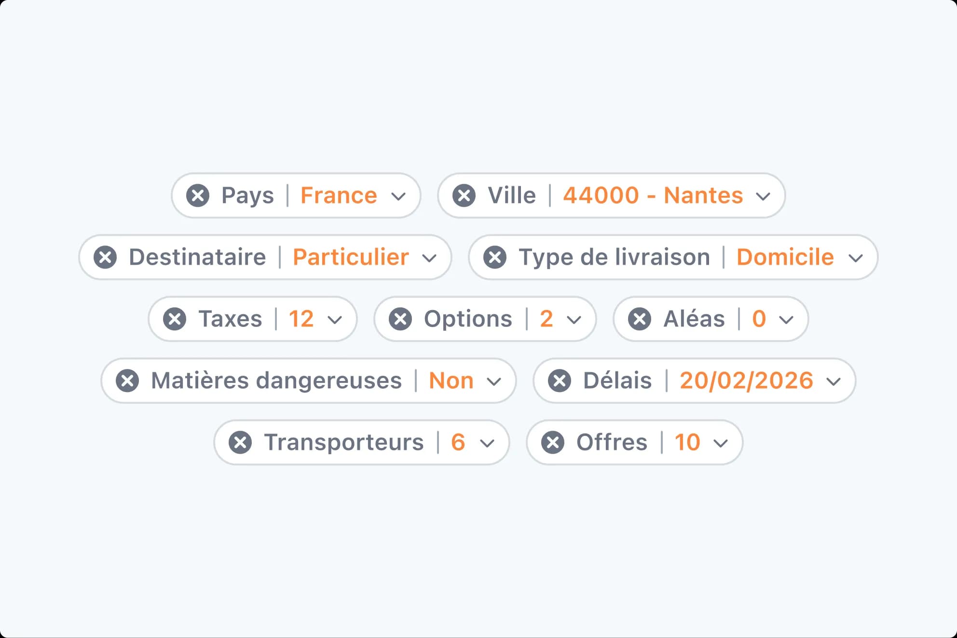The height and width of the screenshot is (638, 957).
Task: Click the Non value on Matières dangereuses
Action: coord(451,380)
